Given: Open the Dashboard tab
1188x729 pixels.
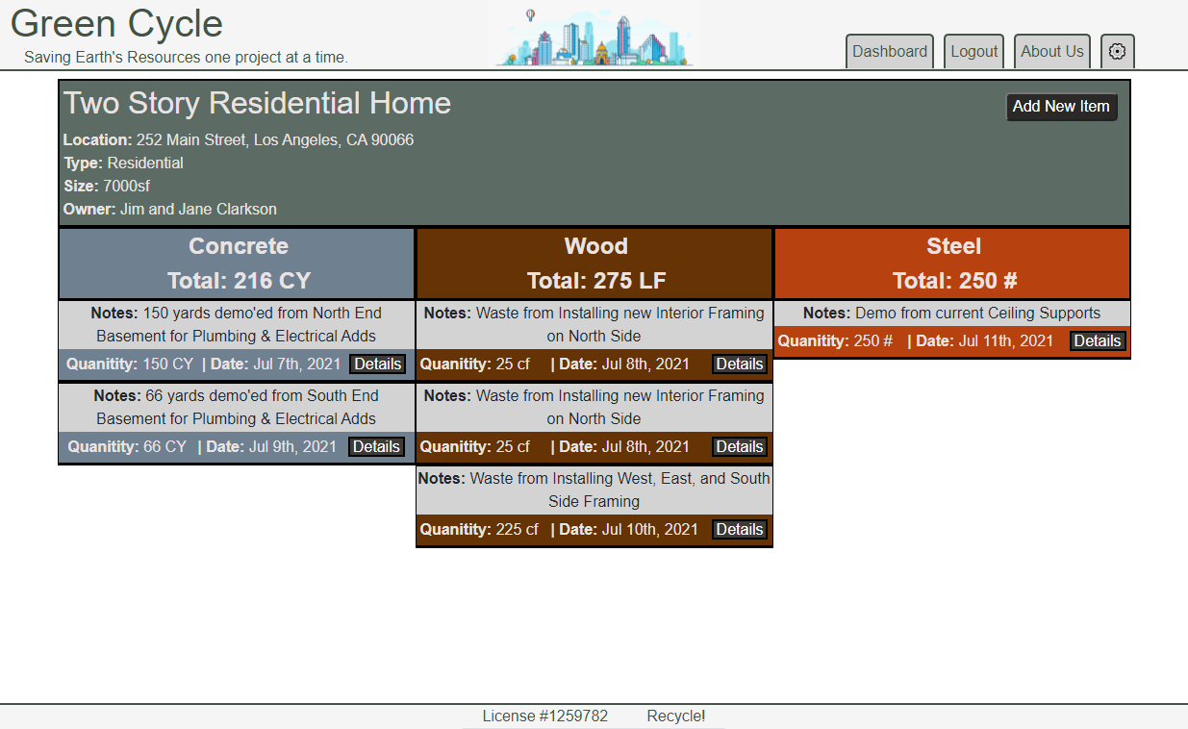Looking at the screenshot, I should (890, 52).
